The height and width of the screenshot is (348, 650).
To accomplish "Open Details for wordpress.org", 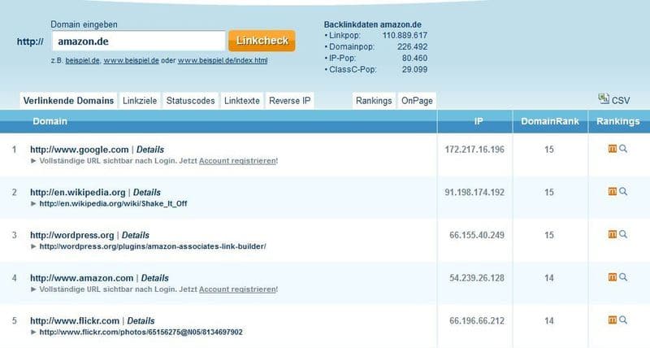I will pos(136,235).
